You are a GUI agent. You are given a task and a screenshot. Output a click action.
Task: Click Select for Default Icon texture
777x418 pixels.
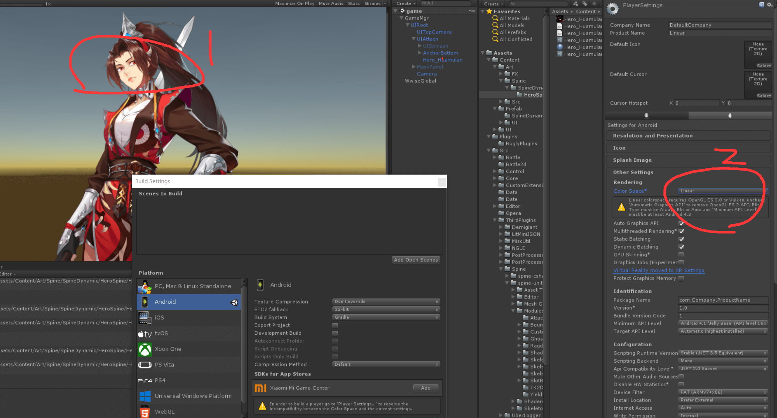point(764,66)
